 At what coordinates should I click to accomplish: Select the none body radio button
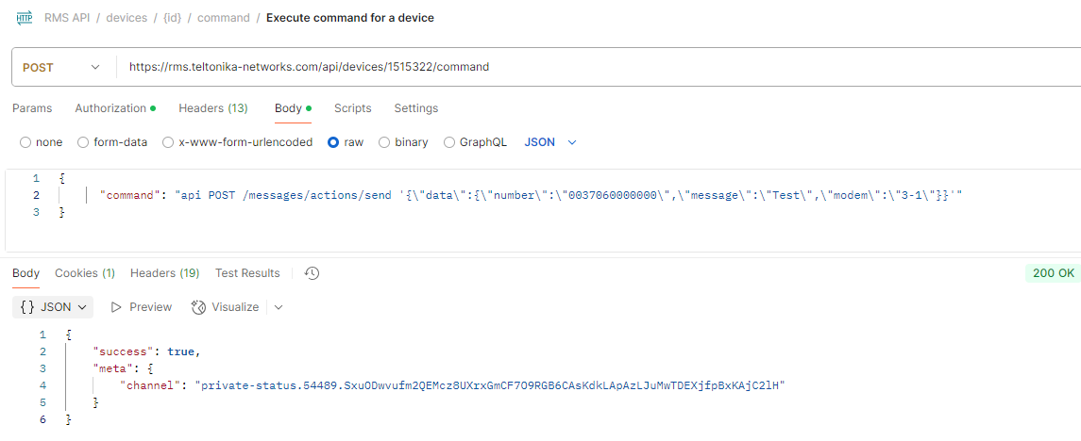tap(25, 142)
